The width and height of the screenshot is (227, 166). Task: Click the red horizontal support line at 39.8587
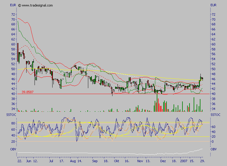click(x=113, y=94)
